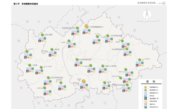Click the blue parking P icon under 天龙山景区

click(40, 38)
